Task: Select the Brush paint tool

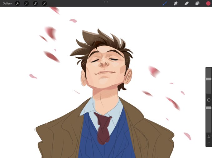Action: coord(165,3)
